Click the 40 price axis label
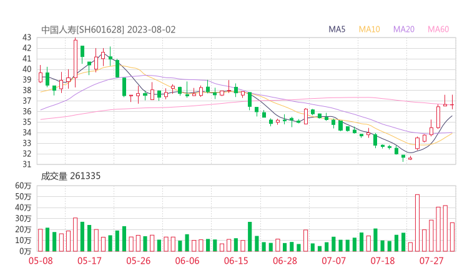 click(27, 69)
